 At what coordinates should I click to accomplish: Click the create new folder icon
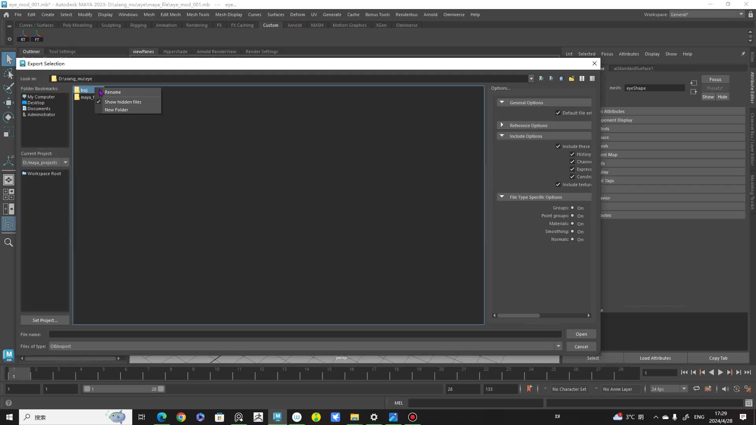click(x=571, y=78)
